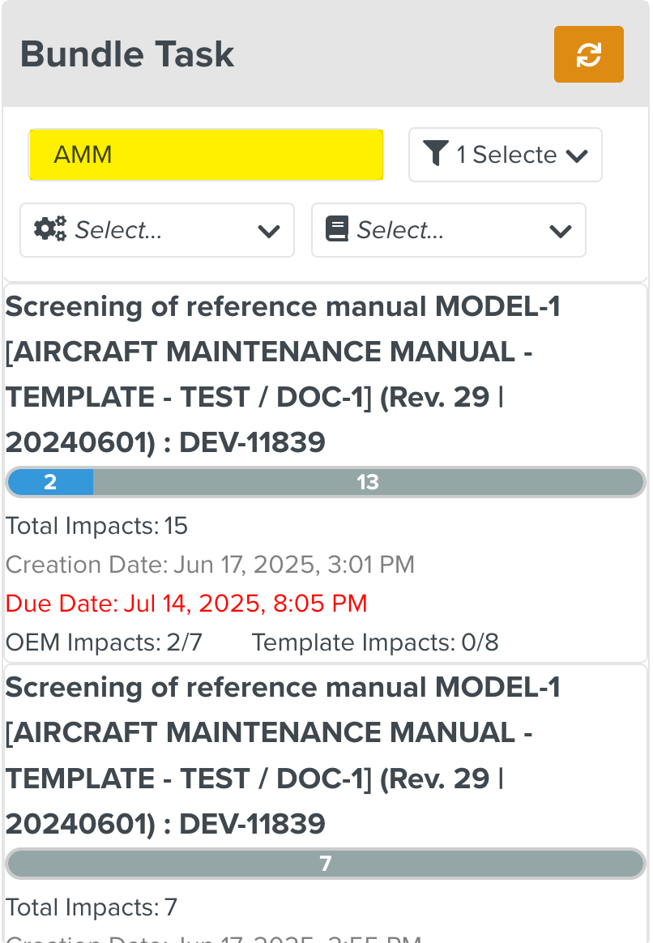
Task: Click blue progress segment showing 2
Action: pyautogui.click(x=50, y=482)
